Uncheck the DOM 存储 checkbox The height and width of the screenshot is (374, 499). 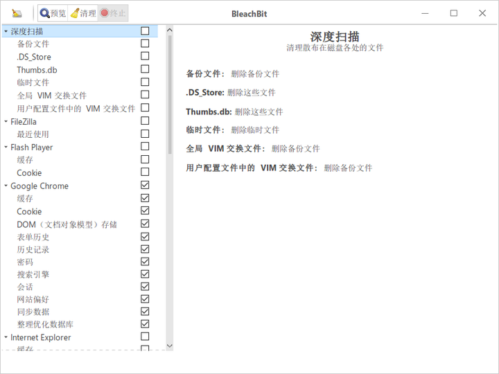pos(145,224)
